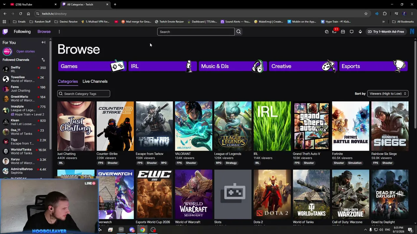
Task: Open the Sort by Viewers dropdown
Action: pos(388,94)
